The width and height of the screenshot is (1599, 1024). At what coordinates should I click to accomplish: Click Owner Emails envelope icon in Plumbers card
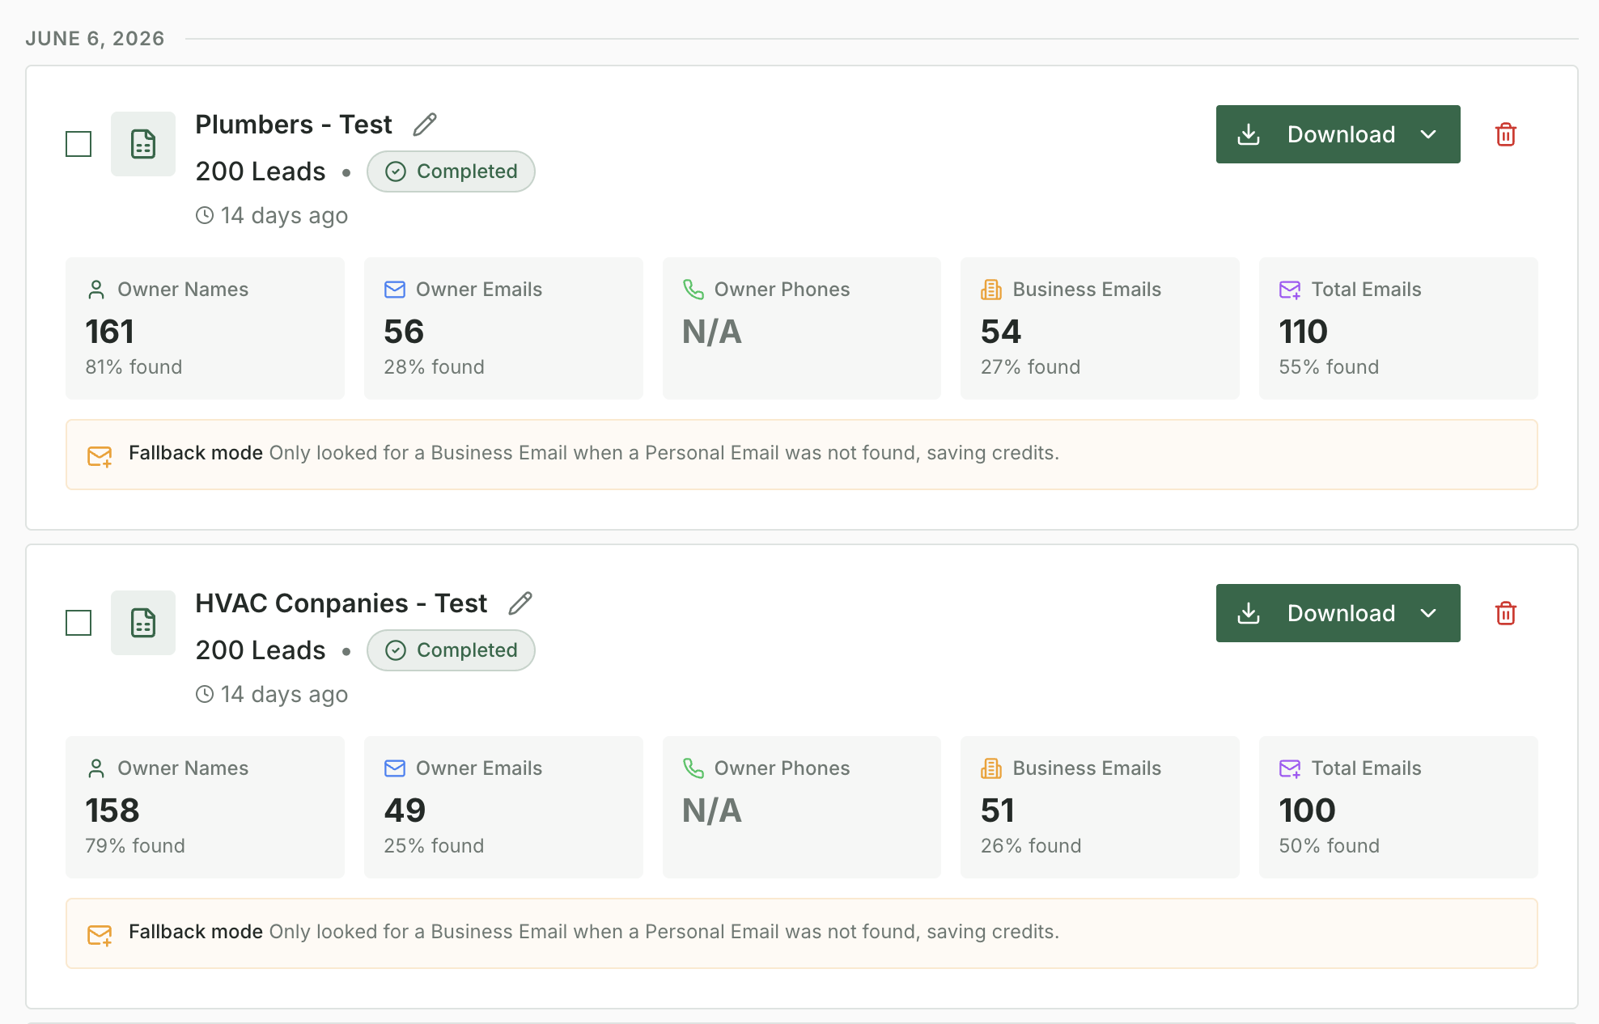395,290
